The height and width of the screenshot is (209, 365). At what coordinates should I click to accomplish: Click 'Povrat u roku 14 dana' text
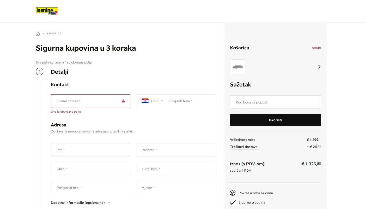pyautogui.click(x=256, y=193)
